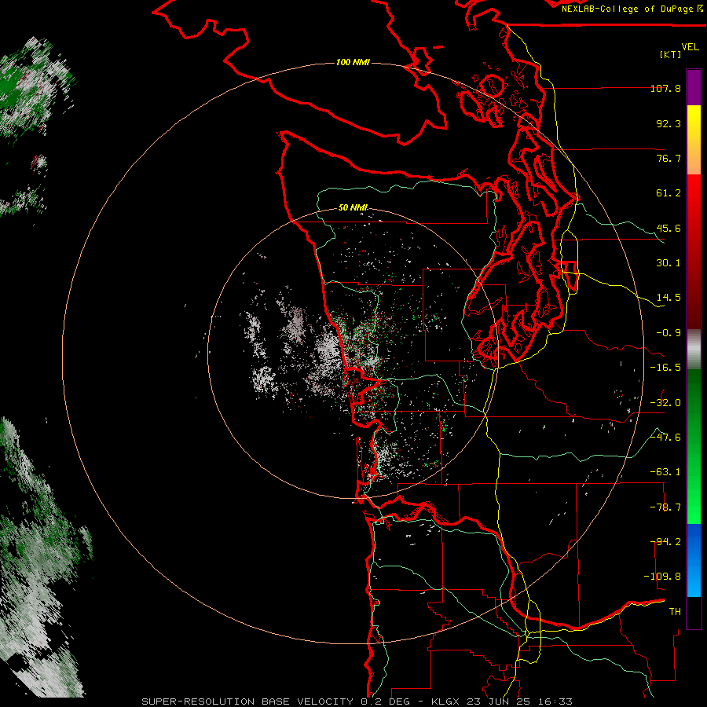Click the -63.1 velocity scale value
Viewport: 707px width, 707px height.
(665, 472)
